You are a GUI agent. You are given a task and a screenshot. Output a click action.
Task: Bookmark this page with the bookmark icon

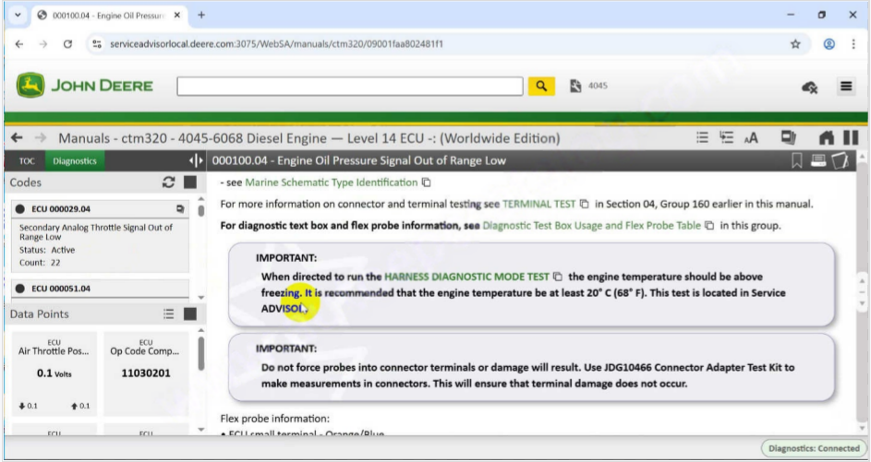pyautogui.click(x=796, y=160)
